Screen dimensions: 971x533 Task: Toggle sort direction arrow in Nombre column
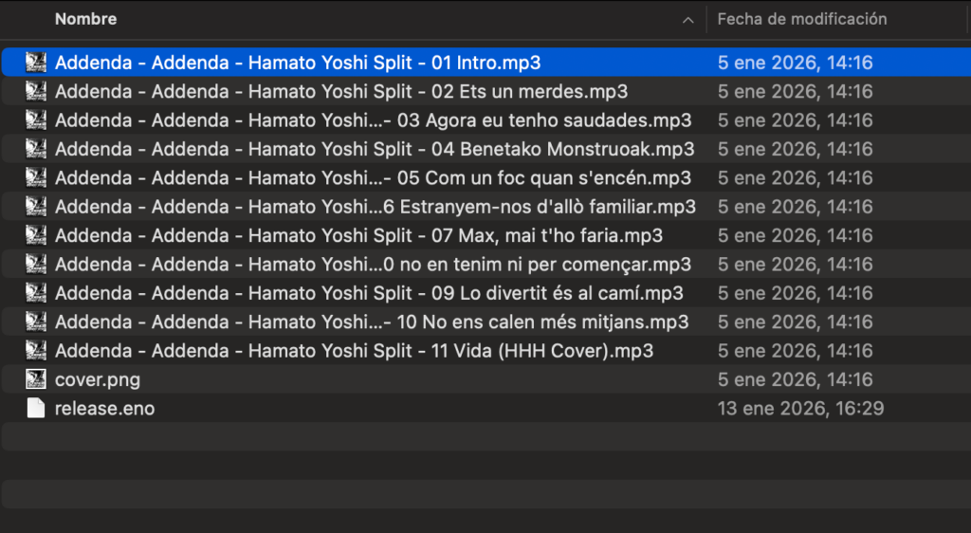pyautogui.click(x=687, y=19)
